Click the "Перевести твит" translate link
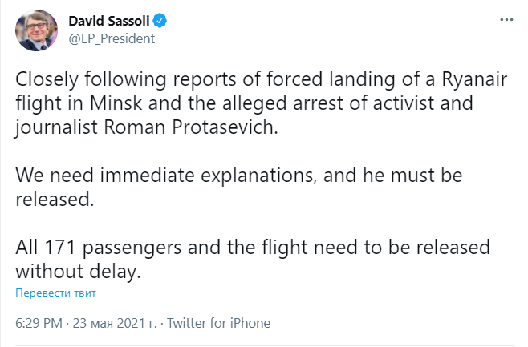The height and width of the screenshot is (347, 528). [55, 293]
